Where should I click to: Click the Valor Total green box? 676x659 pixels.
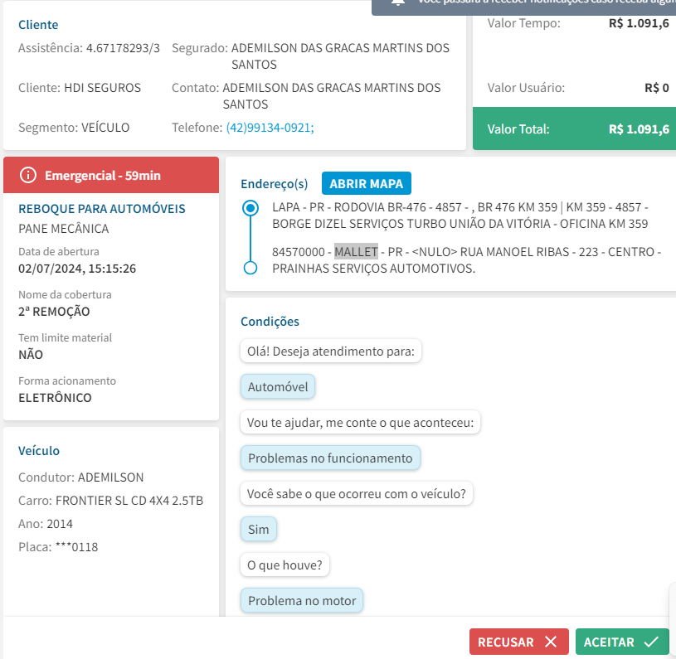pos(574,128)
